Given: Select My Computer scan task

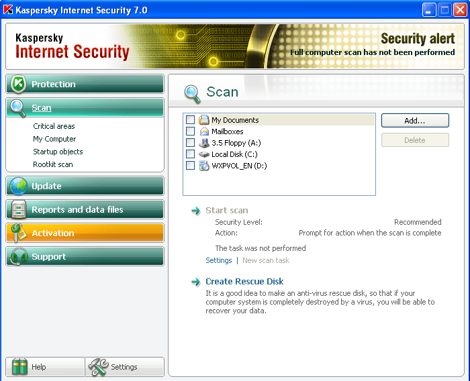Looking at the screenshot, I should click(x=54, y=139).
